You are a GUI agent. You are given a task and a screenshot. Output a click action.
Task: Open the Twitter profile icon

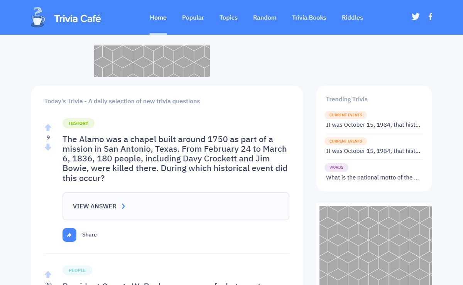click(416, 17)
